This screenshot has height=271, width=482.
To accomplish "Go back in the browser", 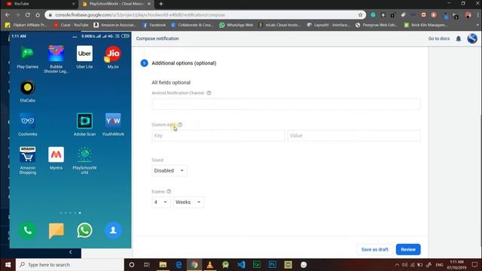I will tap(7, 15).
